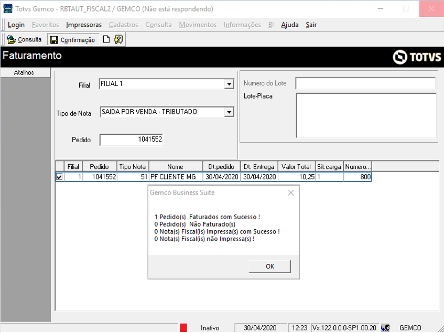Open the Favoritos menu
Viewport: 444px width, 333px height.
(45, 25)
